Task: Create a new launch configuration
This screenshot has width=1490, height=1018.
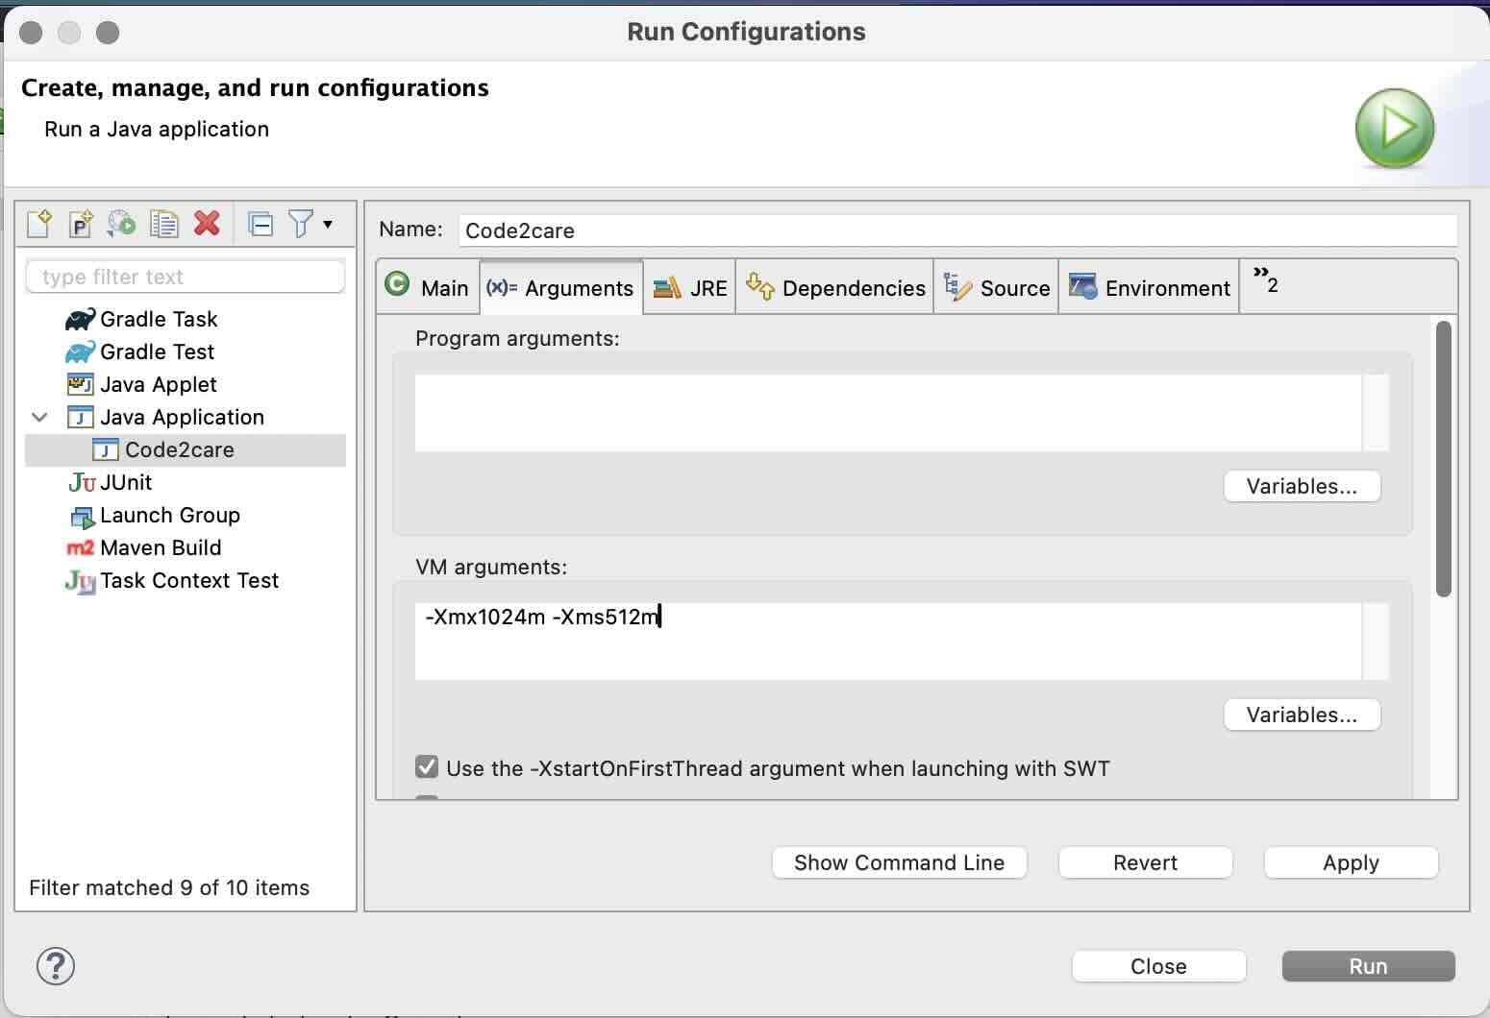Action: 39,223
